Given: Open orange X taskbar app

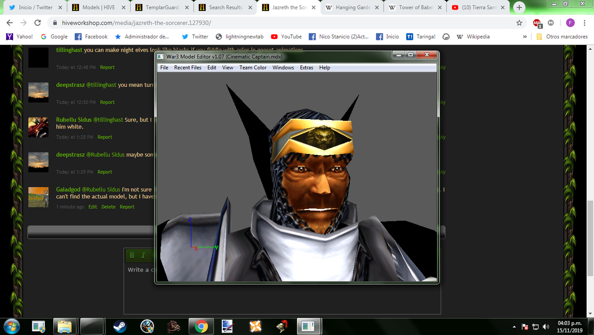Looking at the screenshot, I should click(256, 327).
